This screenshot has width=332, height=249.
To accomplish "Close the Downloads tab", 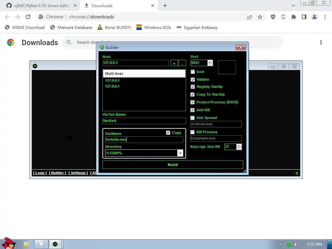I will pos(153,6).
